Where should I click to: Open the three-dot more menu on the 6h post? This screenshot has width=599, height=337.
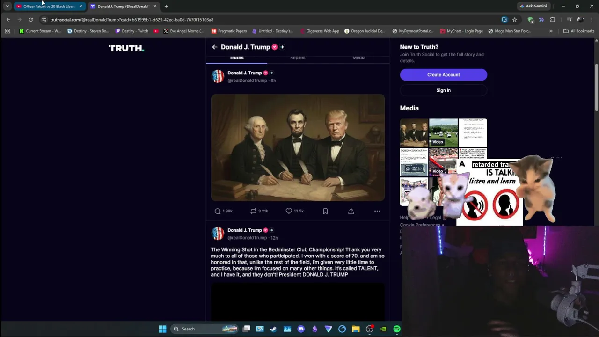[377, 211]
